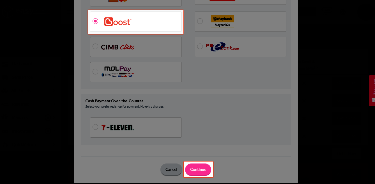Click the CIMB Clicks logo
The image size is (375, 184).
coord(118,47)
